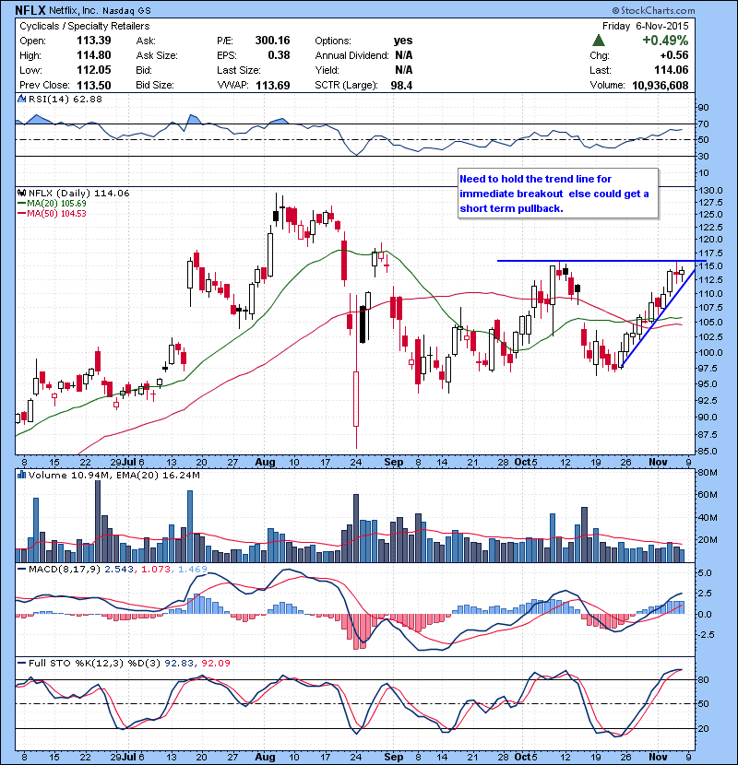Click the 'MACD(8,17,9)' indicator label
Image resolution: width=738 pixels, height=765 pixels.
coord(65,569)
